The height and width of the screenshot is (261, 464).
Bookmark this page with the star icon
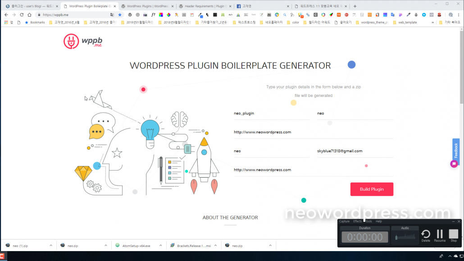point(120,15)
